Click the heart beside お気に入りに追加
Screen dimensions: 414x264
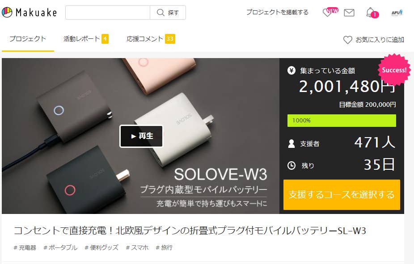click(x=347, y=40)
